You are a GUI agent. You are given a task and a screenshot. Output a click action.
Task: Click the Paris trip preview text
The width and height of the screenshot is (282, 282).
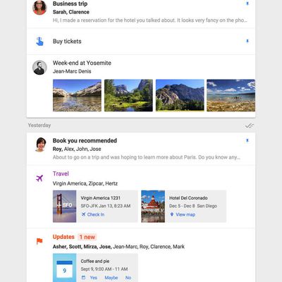147,157
